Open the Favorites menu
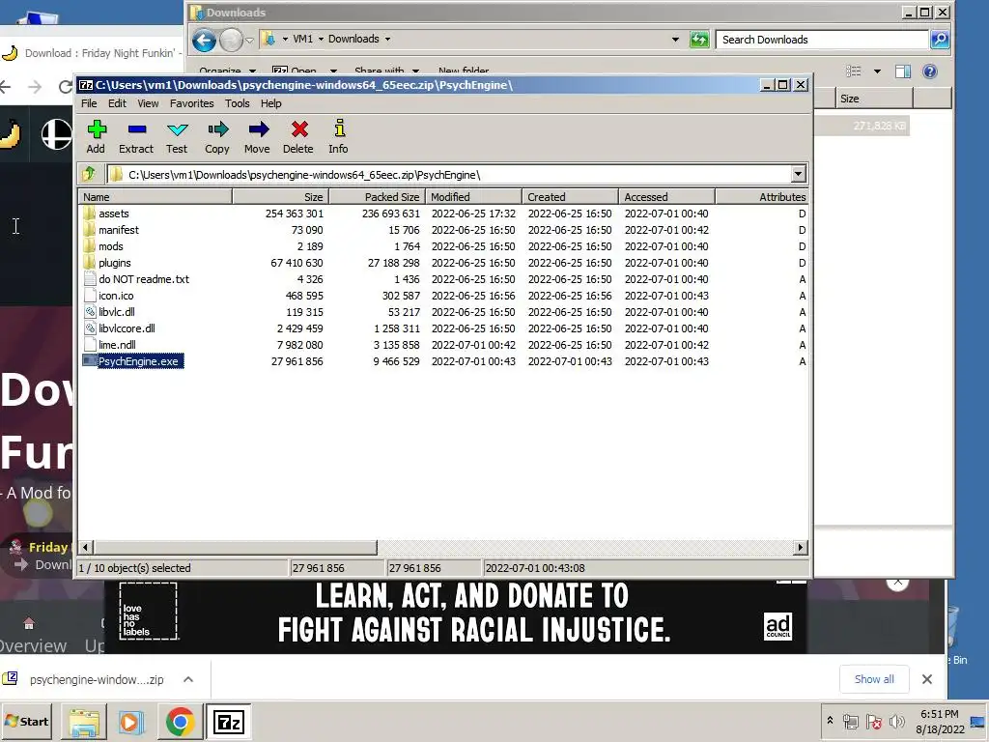This screenshot has width=989, height=742. pos(192,103)
